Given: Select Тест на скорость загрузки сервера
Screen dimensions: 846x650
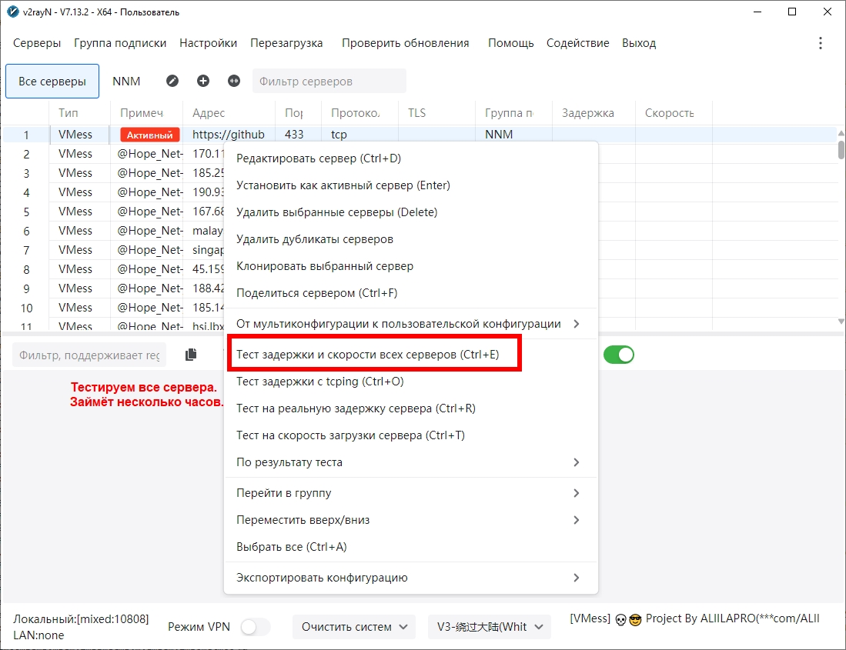Looking at the screenshot, I should [410, 435].
